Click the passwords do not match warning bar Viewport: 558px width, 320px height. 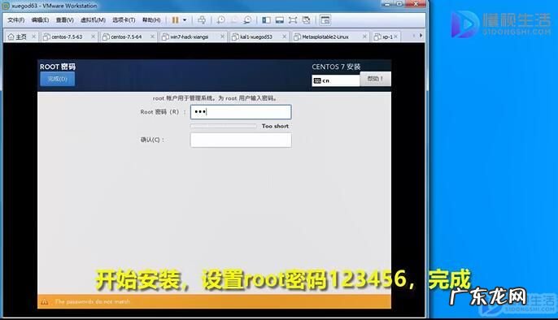tap(214, 301)
